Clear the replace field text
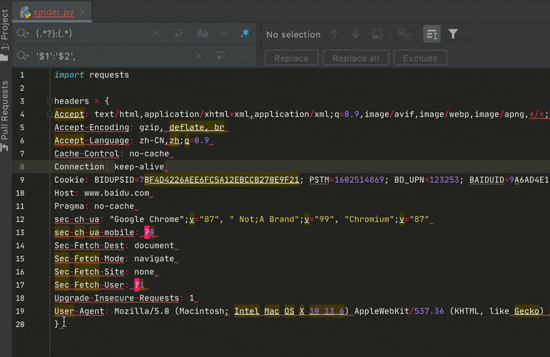Viewport: 550px width, 357px height. click(x=199, y=56)
